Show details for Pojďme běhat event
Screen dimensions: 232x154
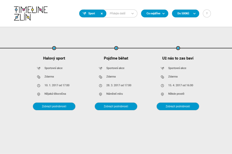[116, 106]
